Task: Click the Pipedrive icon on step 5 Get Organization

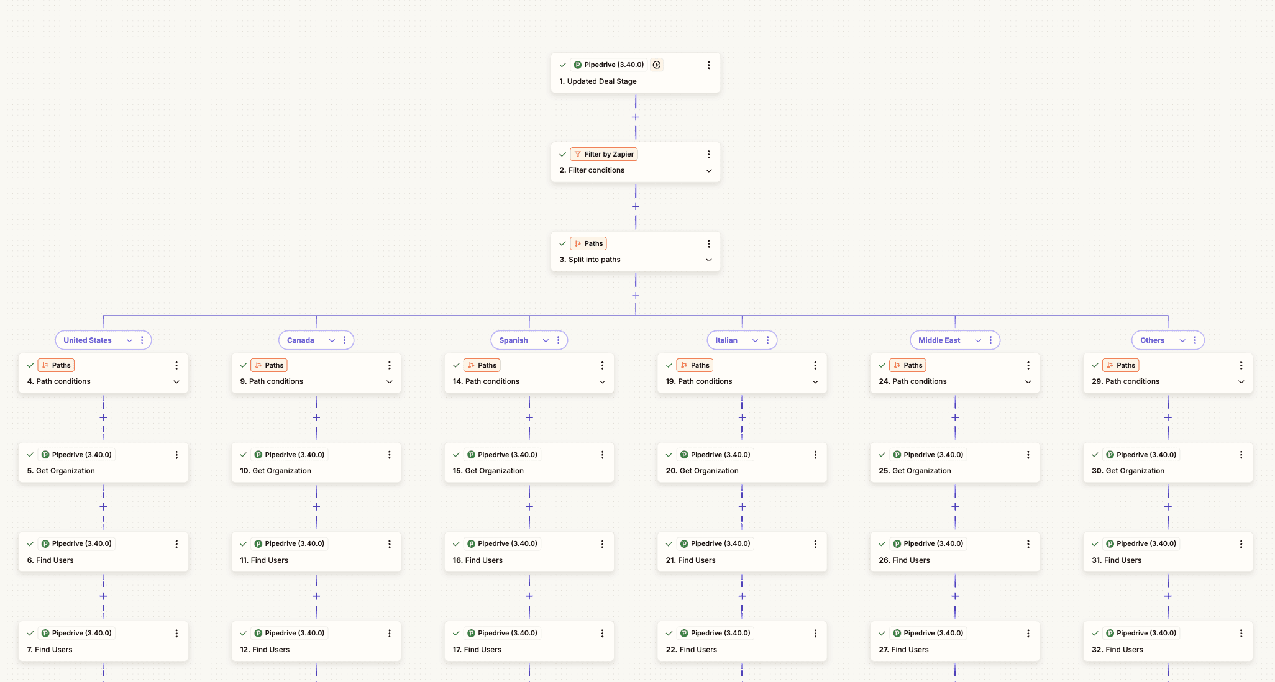Action: [x=46, y=454]
